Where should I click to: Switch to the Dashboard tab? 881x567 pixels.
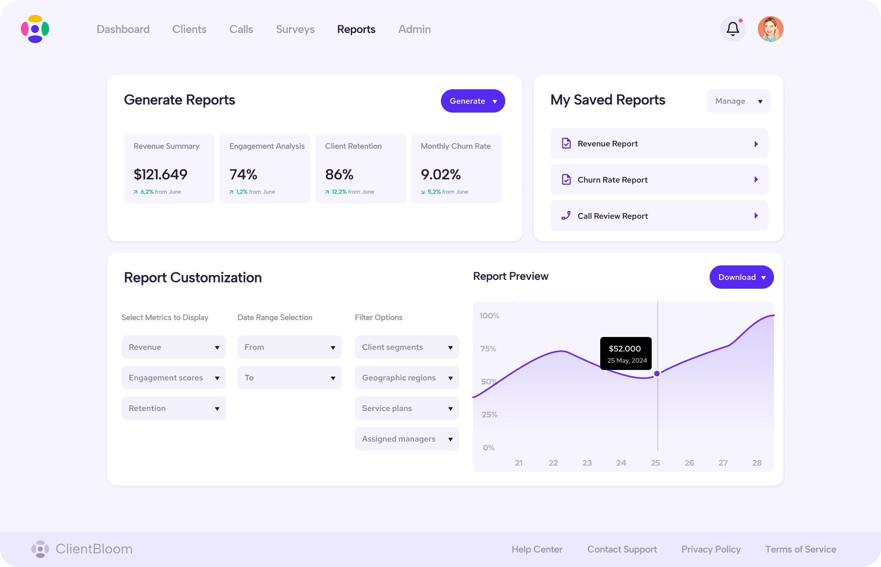point(123,29)
